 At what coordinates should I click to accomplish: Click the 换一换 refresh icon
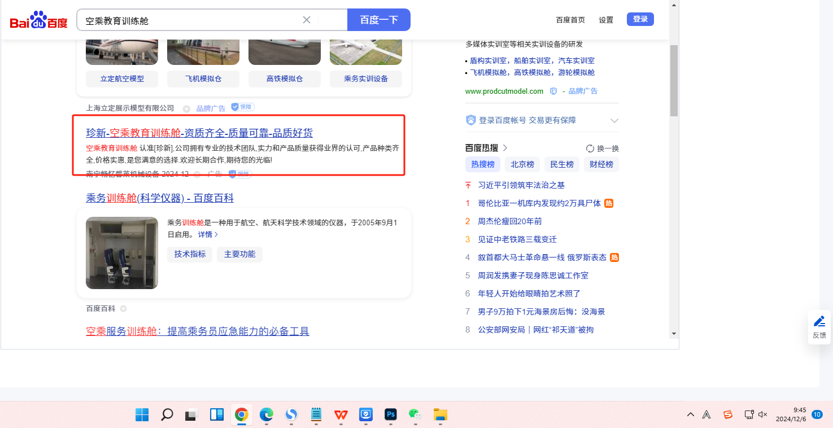pos(590,149)
